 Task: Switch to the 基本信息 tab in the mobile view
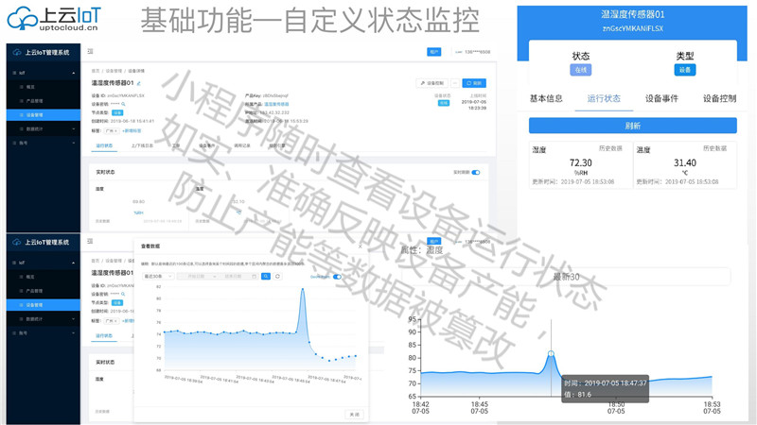click(546, 98)
